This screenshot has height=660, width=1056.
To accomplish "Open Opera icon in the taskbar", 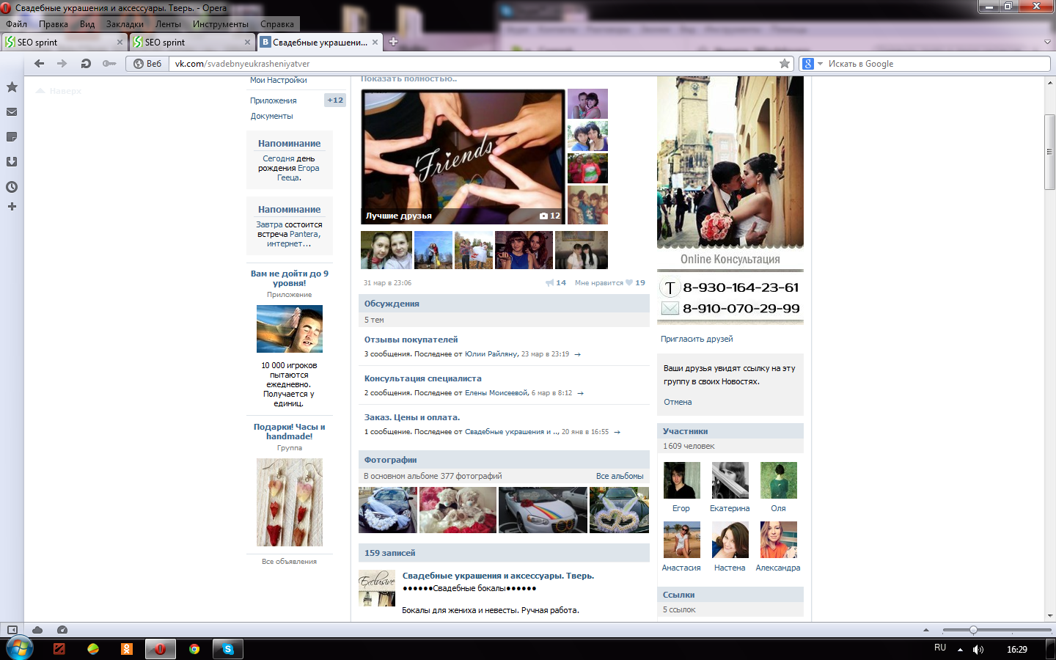I will [x=160, y=649].
